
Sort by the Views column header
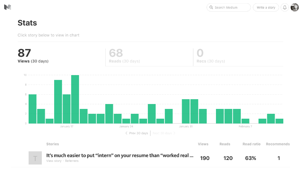pos(203,144)
